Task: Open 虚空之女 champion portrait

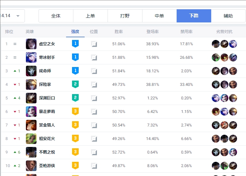Action: 31,44
